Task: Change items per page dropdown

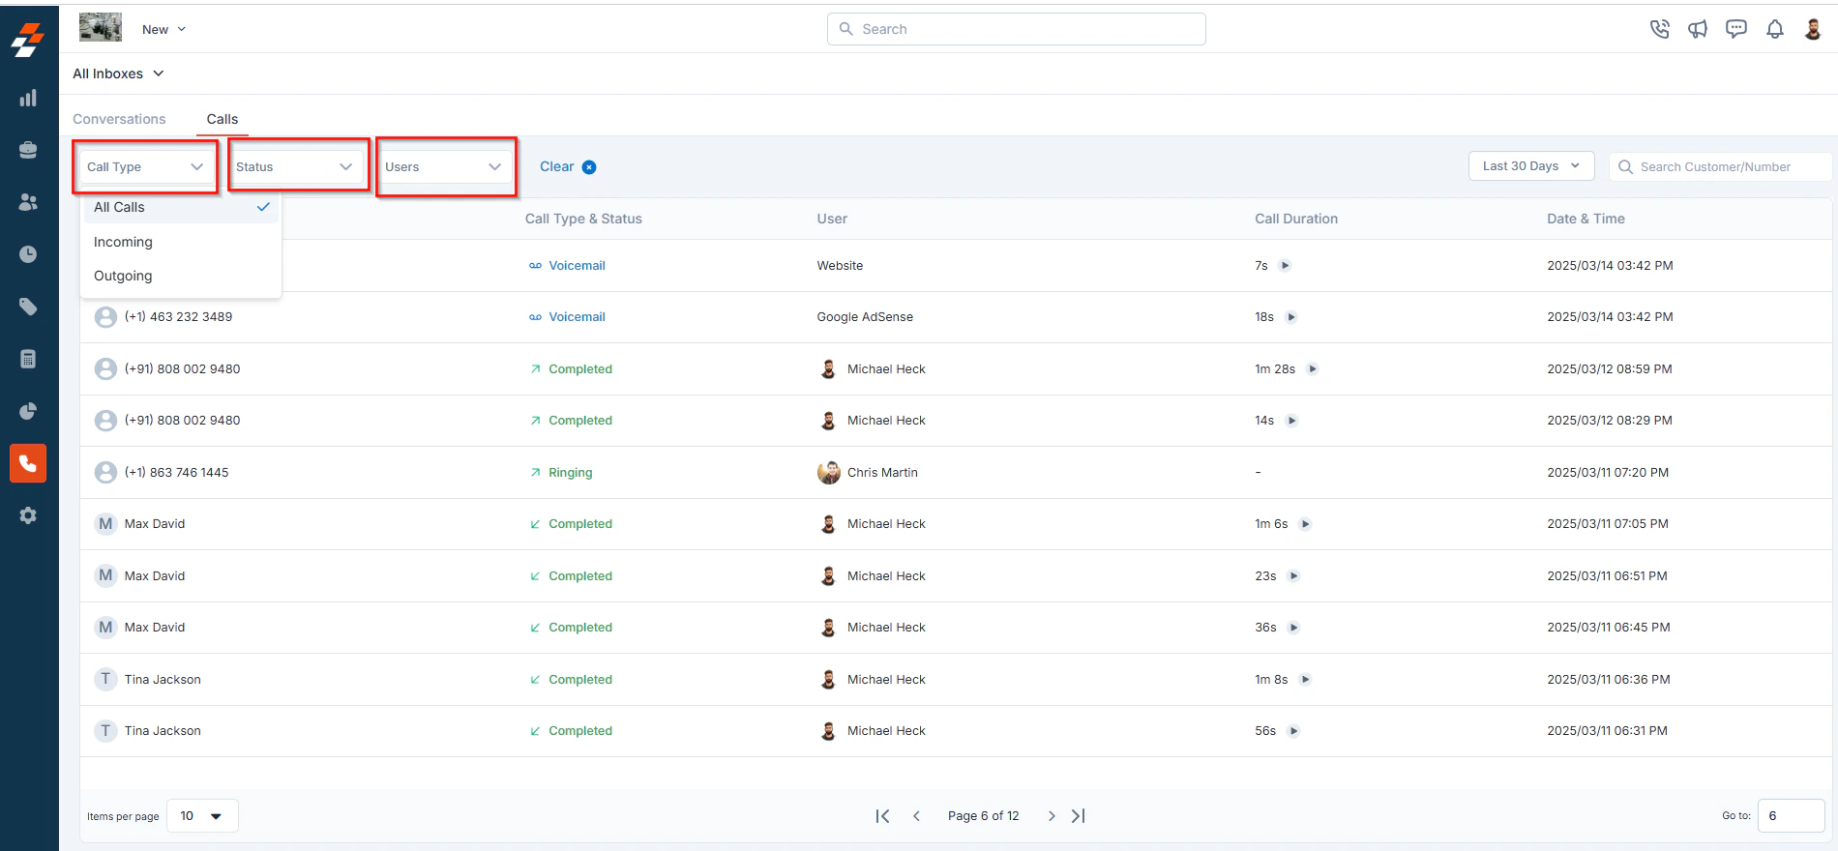Action: 202,816
